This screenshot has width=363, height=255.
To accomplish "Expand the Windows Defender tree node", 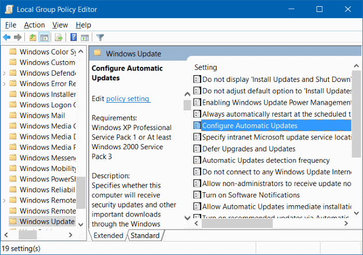I will pyautogui.click(x=4, y=74).
